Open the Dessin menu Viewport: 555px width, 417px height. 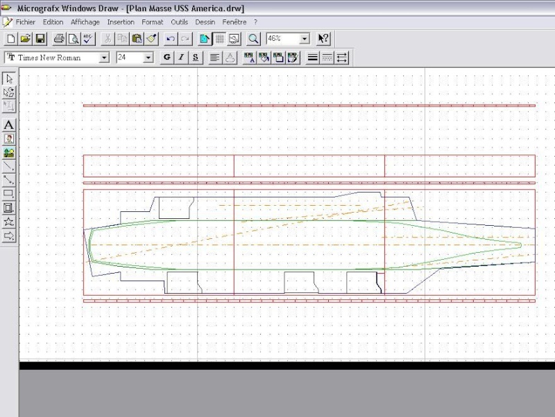(205, 22)
